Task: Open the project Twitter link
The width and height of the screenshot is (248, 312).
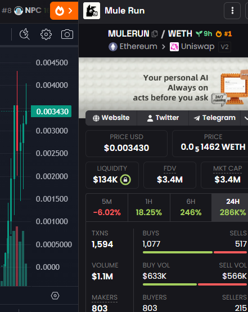Action: coord(163,118)
